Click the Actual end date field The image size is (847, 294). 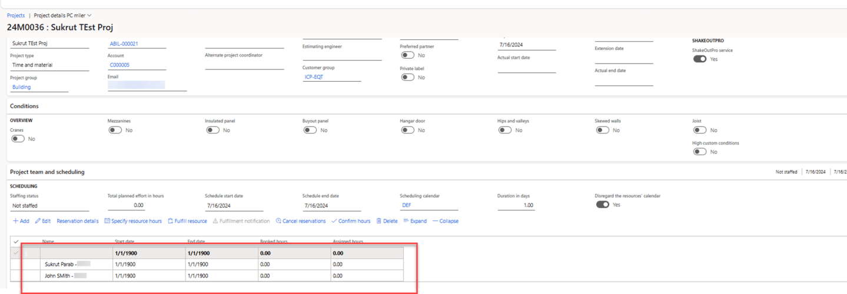pyautogui.click(x=624, y=81)
